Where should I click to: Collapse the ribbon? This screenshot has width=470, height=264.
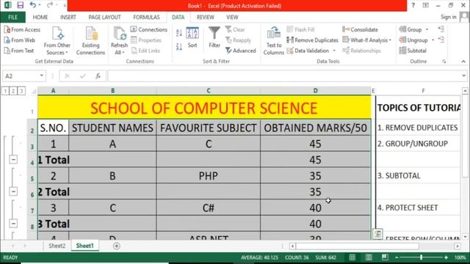click(463, 62)
